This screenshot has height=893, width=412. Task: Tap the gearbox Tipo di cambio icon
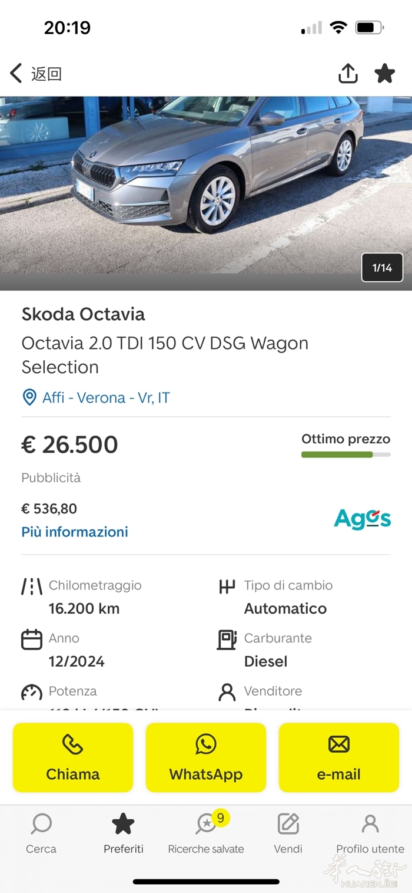click(227, 586)
